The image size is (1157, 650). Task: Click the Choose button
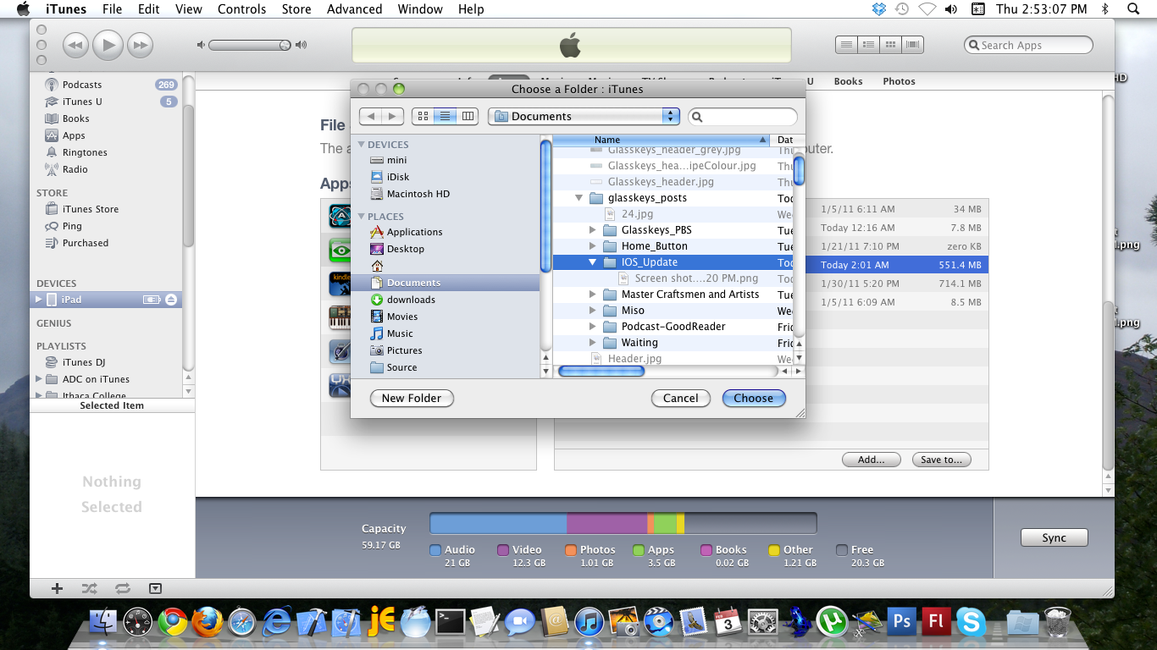click(753, 398)
